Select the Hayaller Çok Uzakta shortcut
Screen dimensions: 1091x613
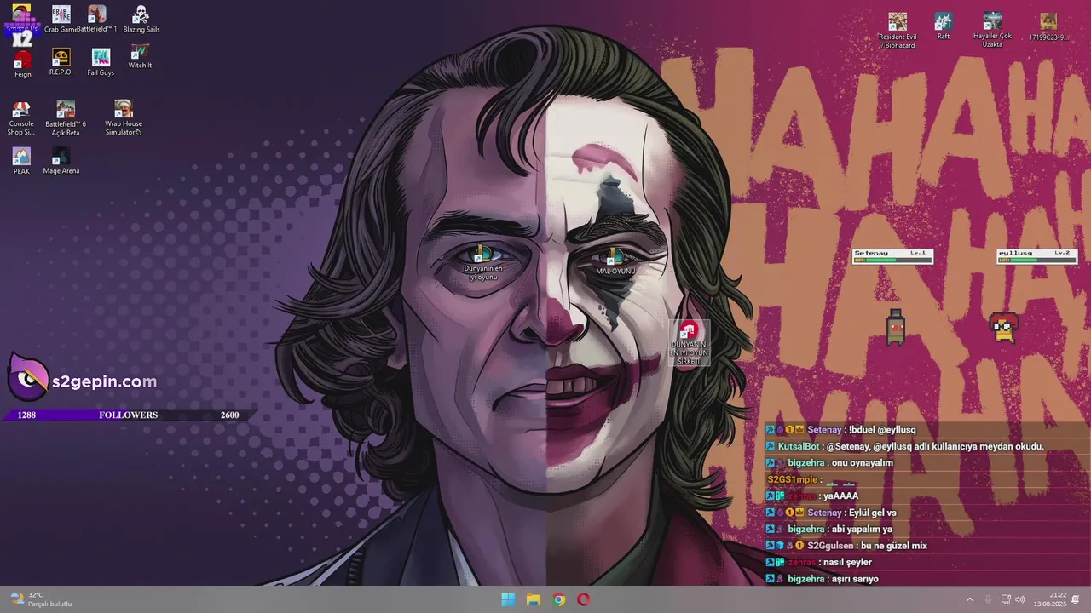[x=992, y=30]
